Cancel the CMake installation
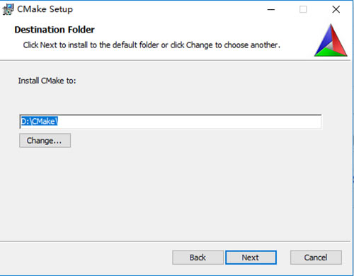Screen dimensions: 354x276 point(316,258)
